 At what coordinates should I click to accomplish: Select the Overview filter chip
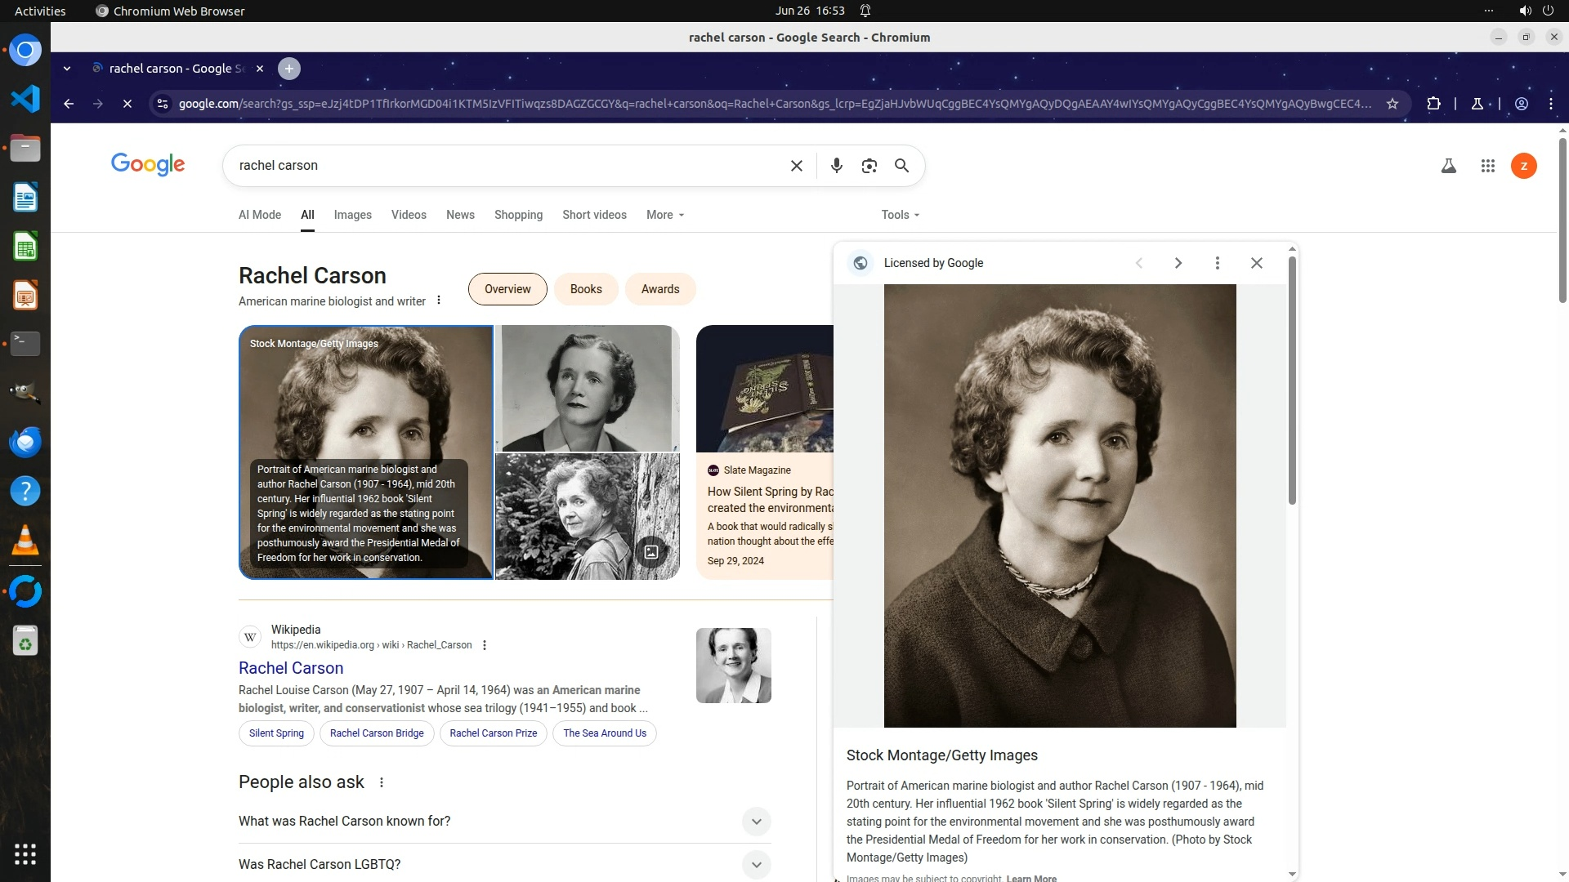(x=507, y=289)
